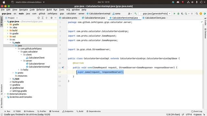Open the Refactor menu
The image size is (207, 116).
click(41, 10)
